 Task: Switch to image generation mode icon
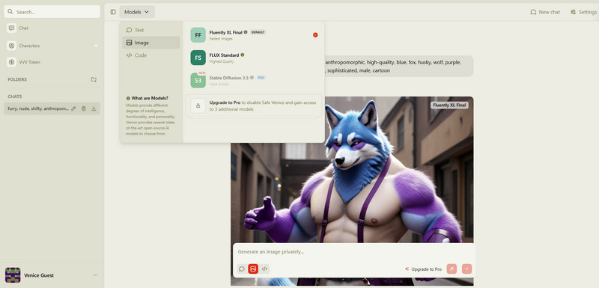click(x=253, y=269)
